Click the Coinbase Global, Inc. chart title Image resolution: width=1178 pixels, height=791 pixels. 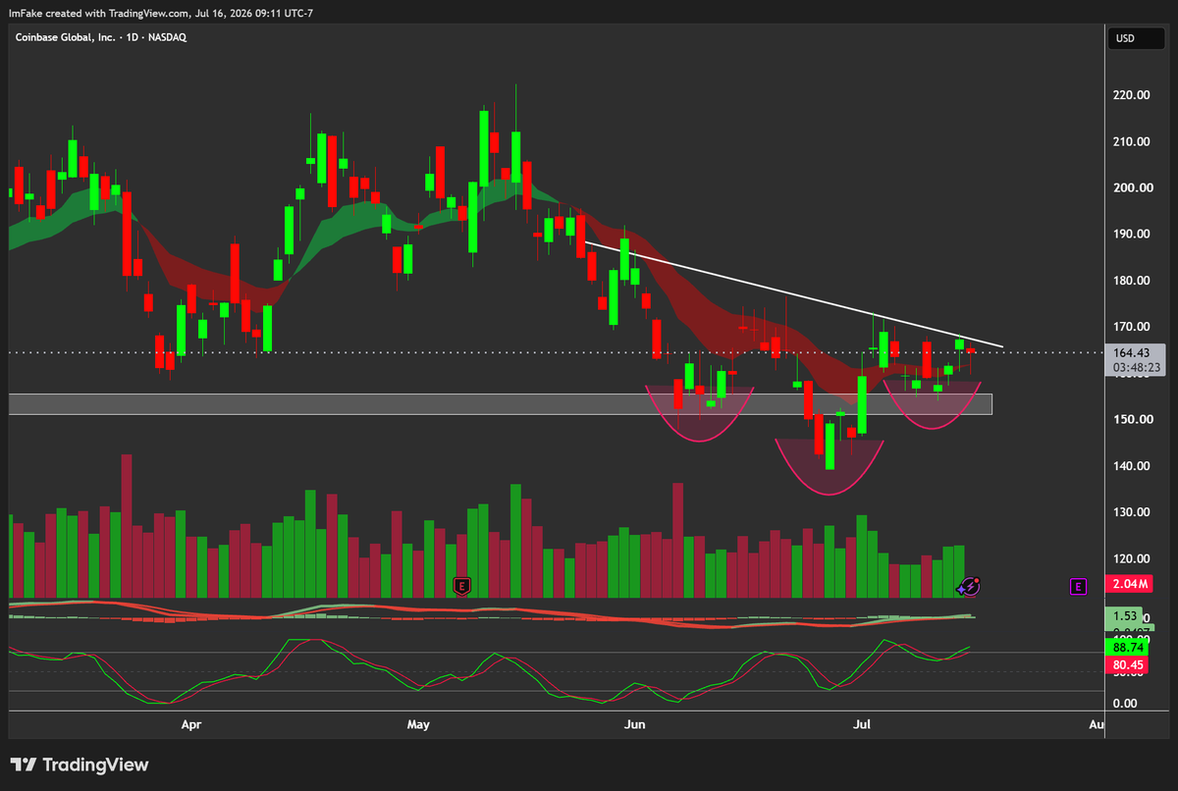coord(100,36)
